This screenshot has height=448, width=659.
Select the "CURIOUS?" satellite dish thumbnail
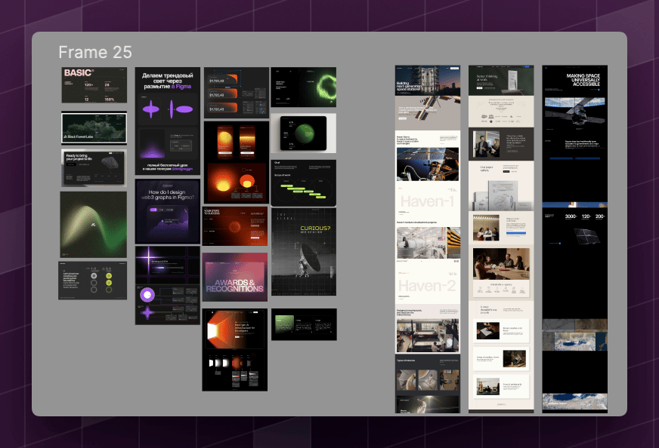(304, 252)
